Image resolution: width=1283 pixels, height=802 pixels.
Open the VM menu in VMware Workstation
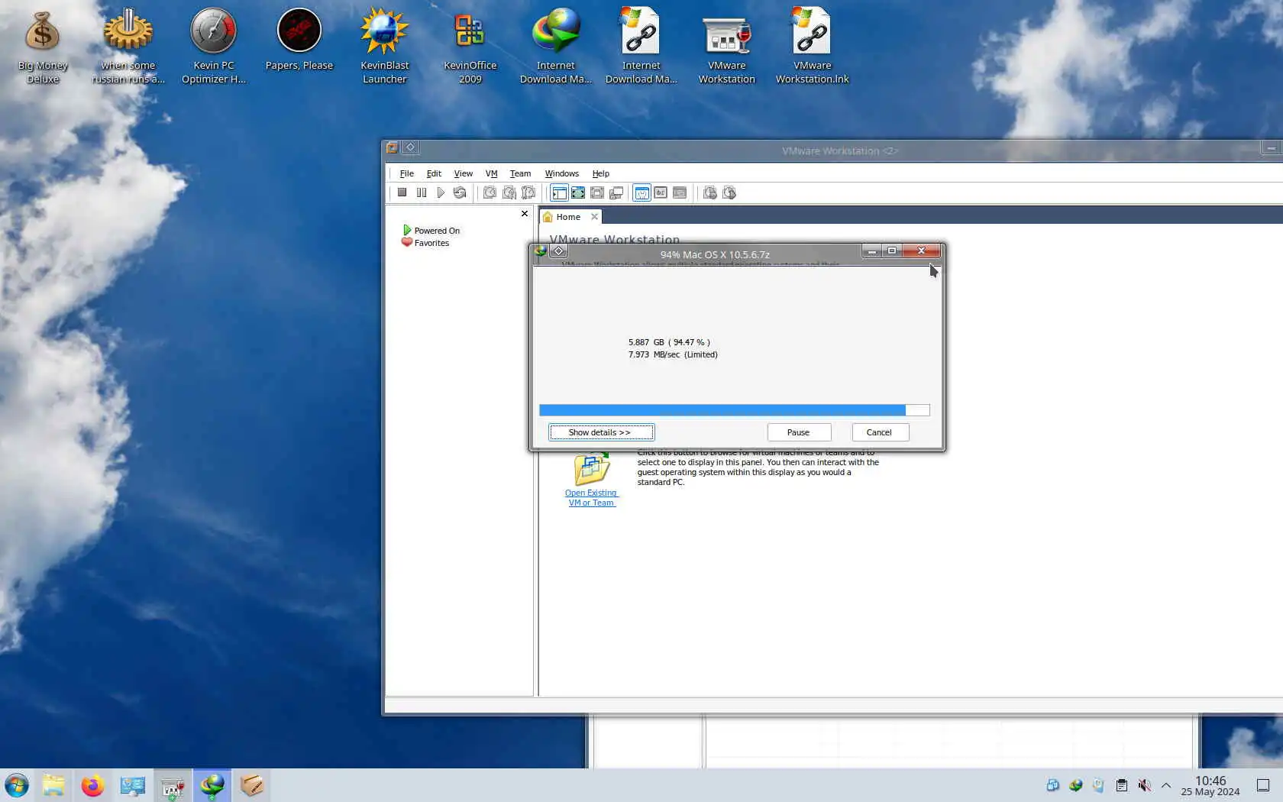pyautogui.click(x=491, y=173)
